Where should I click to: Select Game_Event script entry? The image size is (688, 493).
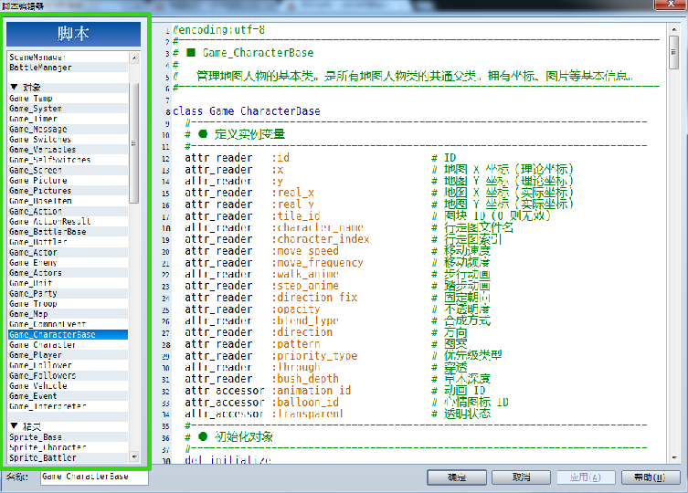(x=68, y=396)
